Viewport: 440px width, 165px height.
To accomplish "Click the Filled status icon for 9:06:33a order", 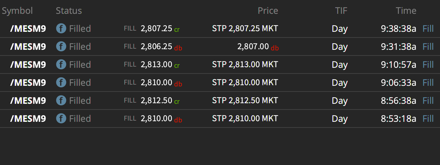I will [x=61, y=82].
